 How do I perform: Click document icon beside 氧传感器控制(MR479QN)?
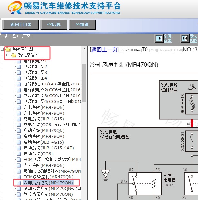[19, 195]
